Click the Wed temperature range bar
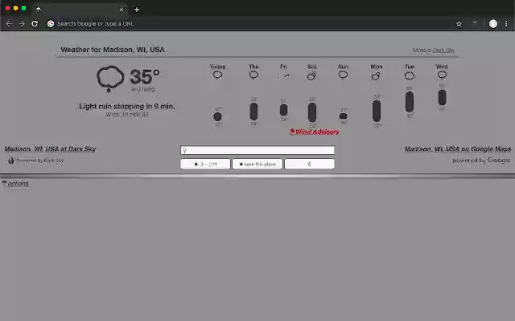 (x=442, y=97)
